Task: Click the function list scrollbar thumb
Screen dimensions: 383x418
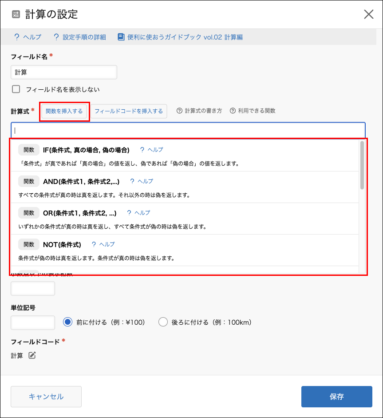Action: click(362, 165)
